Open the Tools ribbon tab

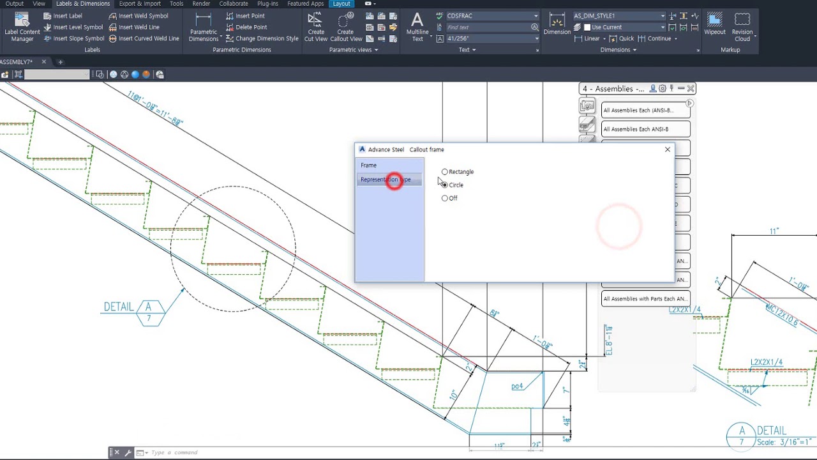(x=176, y=4)
